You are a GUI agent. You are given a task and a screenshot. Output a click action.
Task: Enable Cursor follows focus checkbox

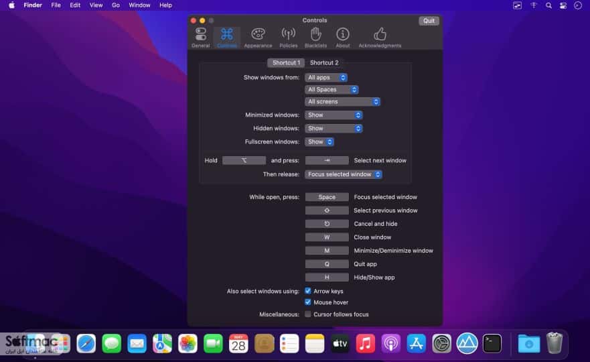point(308,314)
